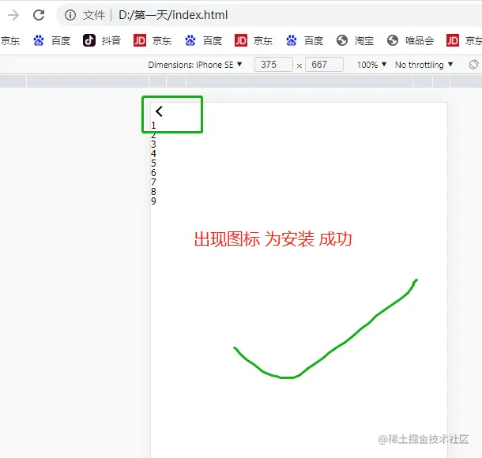Open the second 百度 bookmark after first JD
This screenshot has height=458, width=482.
pyautogui.click(x=203, y=40)
